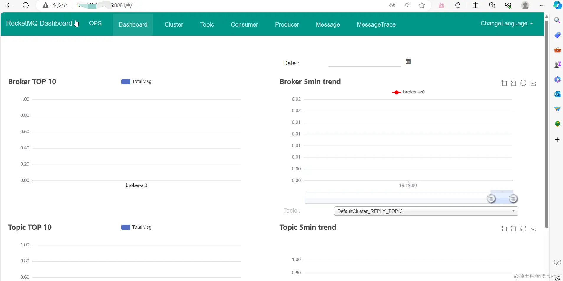Screen dimensions: 563x281
Task: Click the not-secure warning icon in address bar
Action: coord(45,5)
